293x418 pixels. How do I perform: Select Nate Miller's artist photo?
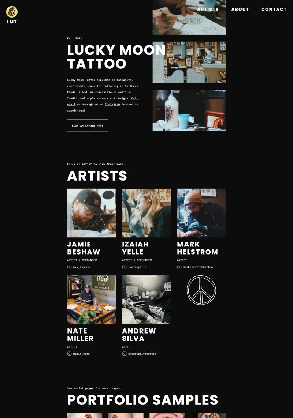pos(91,300)
